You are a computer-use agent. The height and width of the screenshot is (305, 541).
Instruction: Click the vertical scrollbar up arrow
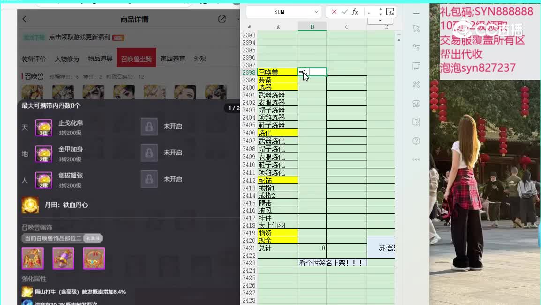coord(399,40)
